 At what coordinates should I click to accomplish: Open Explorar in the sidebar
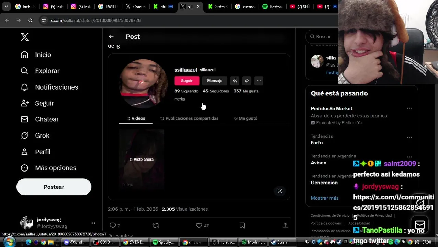[x=40, y=71]
